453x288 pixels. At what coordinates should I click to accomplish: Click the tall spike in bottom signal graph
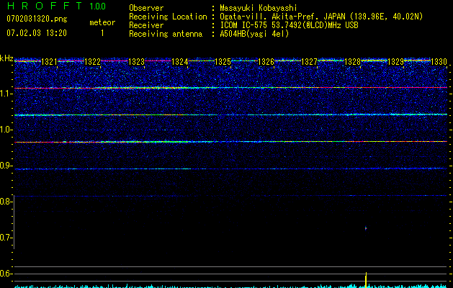pos(367,279)
